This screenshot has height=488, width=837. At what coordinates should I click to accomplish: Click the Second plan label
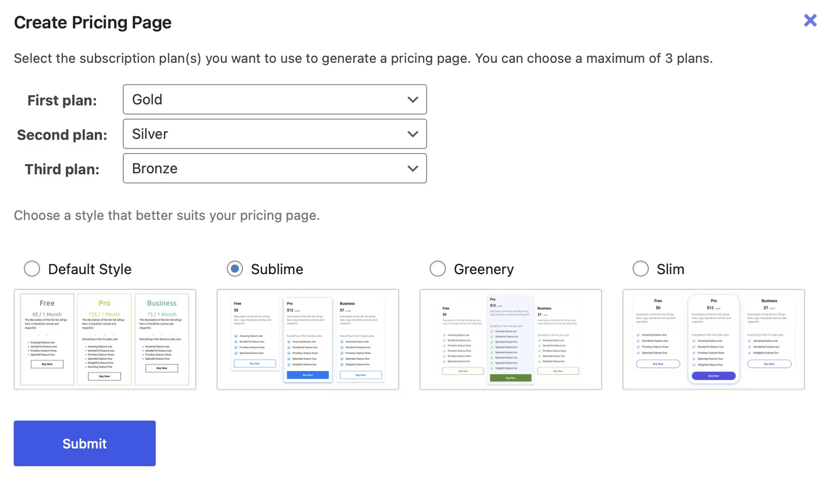(x=62, y=135)
